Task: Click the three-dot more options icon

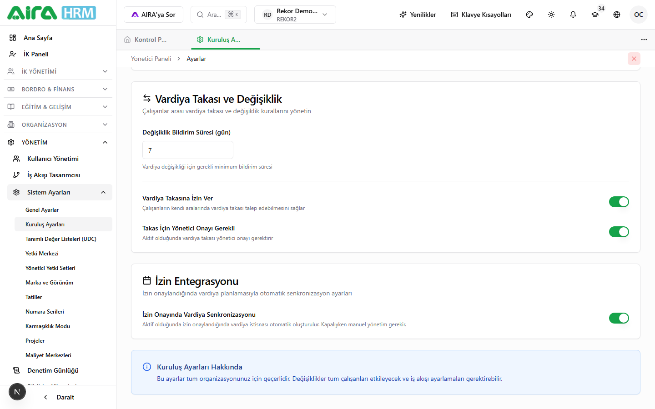Action: [644, 40]
